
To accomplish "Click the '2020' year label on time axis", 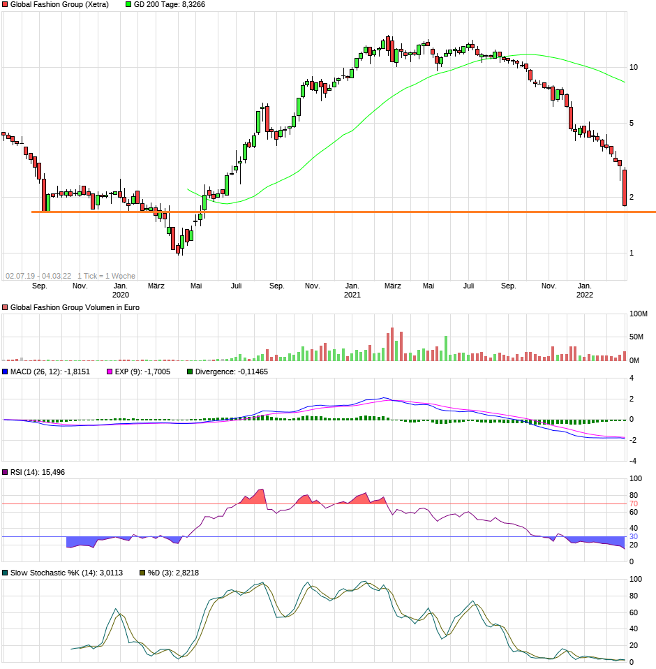I will (x=121, y=295).
